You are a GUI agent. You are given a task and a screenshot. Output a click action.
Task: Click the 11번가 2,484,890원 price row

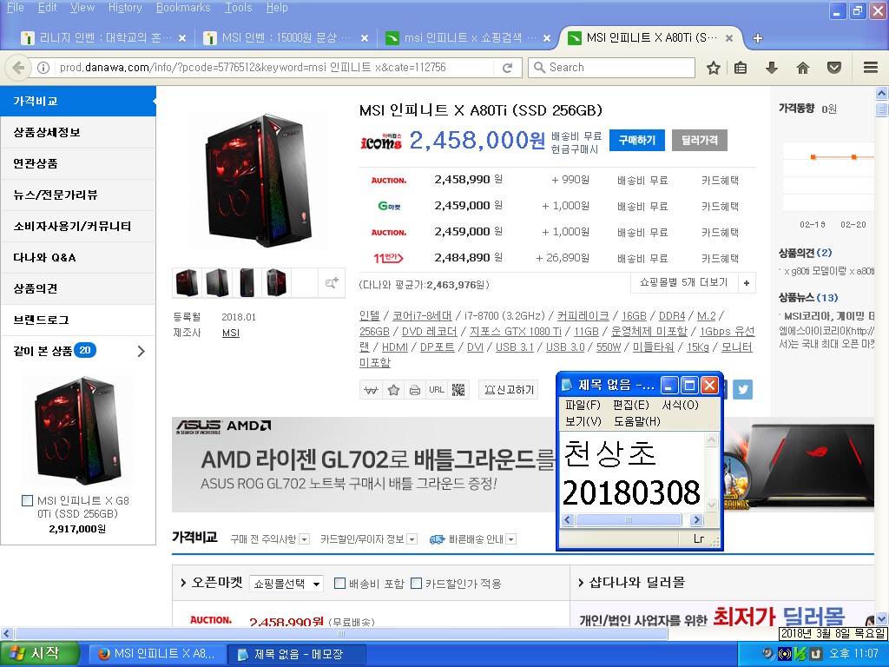pyautogui.click(x=558, y=259)
